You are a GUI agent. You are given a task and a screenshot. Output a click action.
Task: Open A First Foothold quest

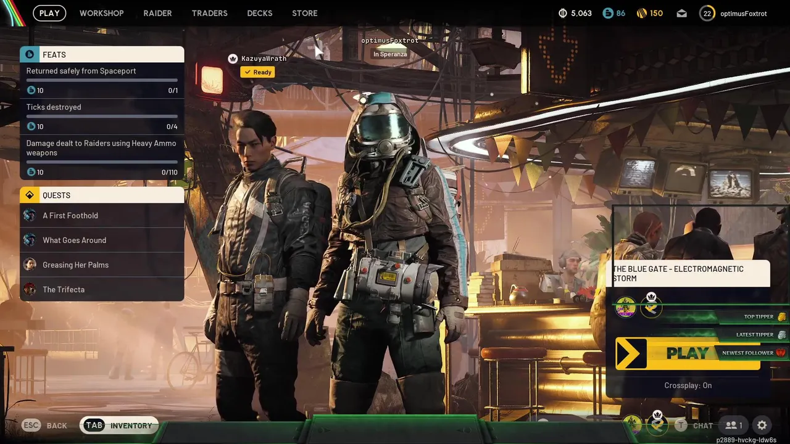click(x=102, y=215)
